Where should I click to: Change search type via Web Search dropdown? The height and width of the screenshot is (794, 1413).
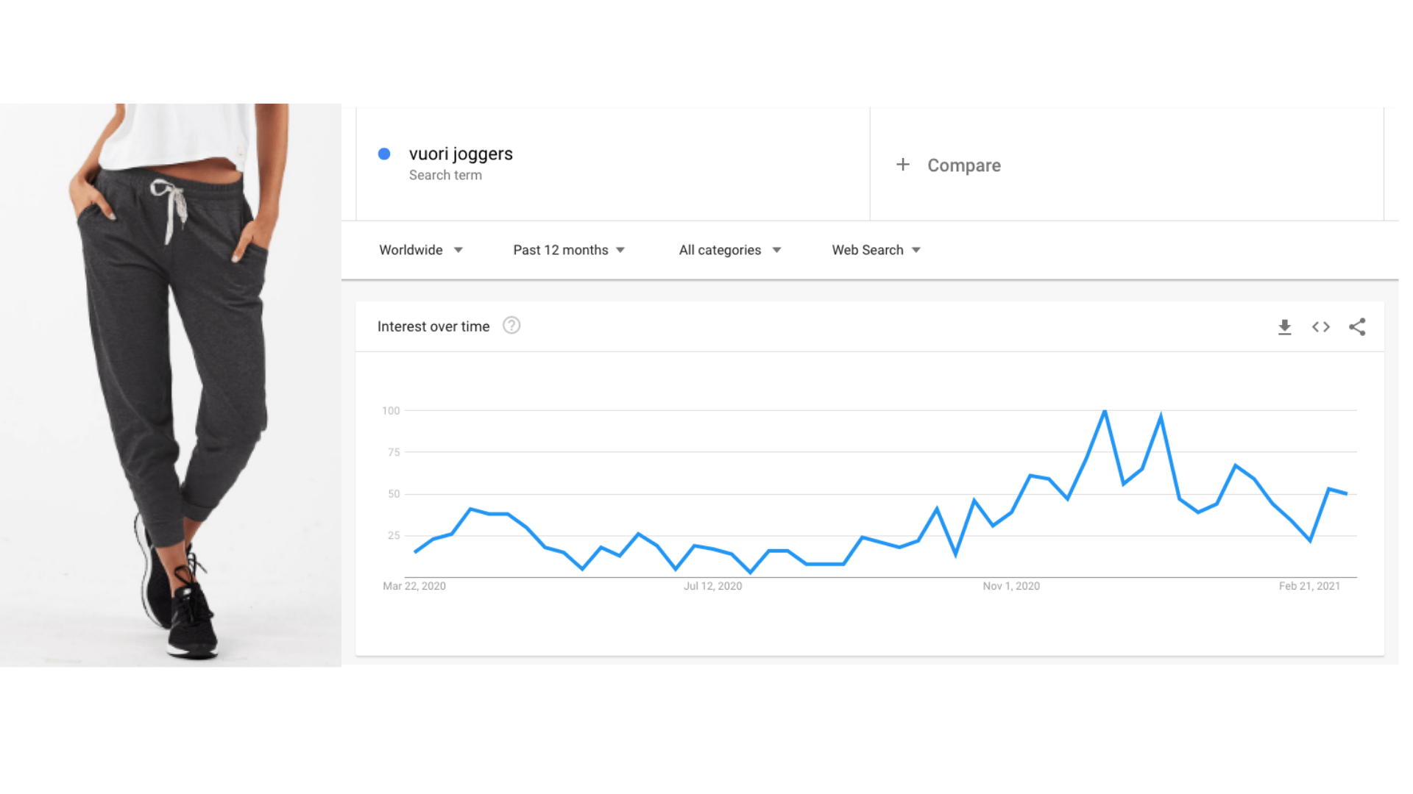pyautogui.click(x=876, y=250)
